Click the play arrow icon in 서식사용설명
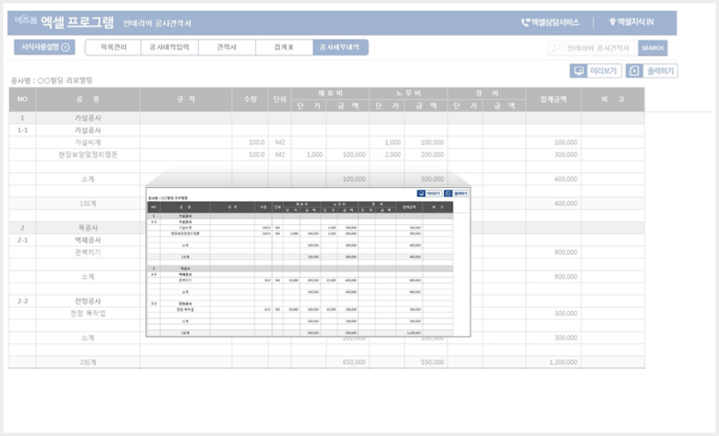 point(65,47)
